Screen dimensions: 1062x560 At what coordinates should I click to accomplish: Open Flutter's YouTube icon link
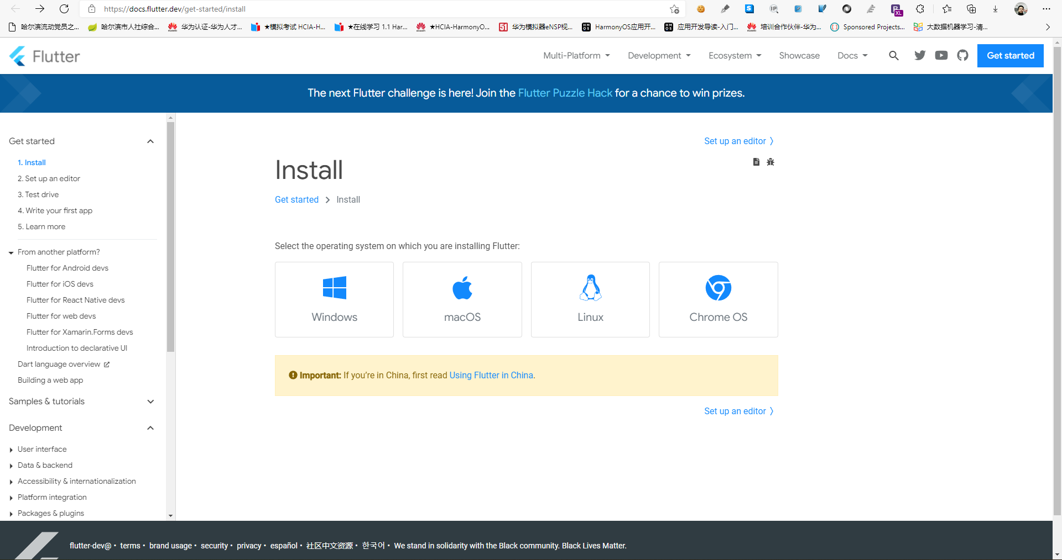click(941, 55)
